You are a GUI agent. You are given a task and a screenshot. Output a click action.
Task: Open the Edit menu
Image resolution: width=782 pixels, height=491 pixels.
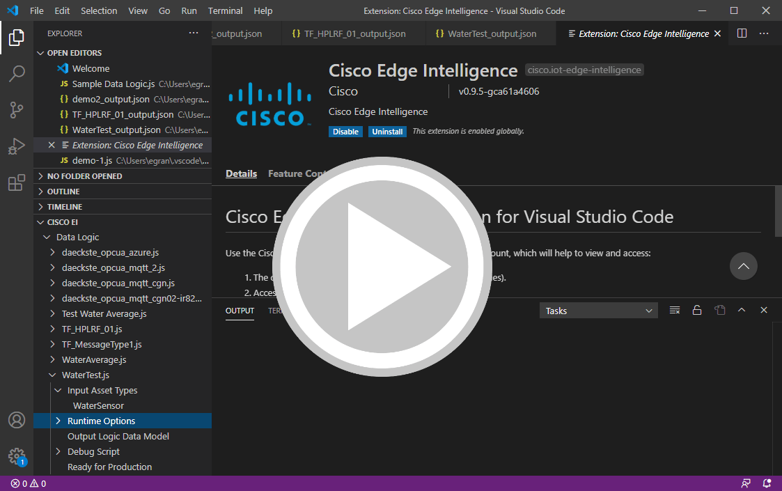(x=62, y=10)
